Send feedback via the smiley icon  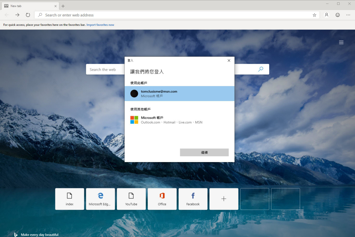click(337, 15)
